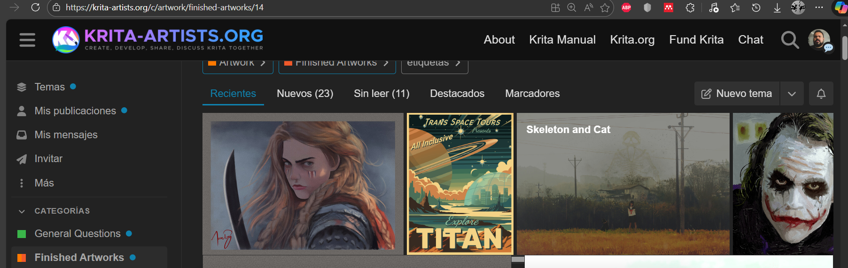Image resolution: width=848 pixels, height=268 pixels.
Task: Open the browser favorites list icon
Action: (x=735, y=7)
